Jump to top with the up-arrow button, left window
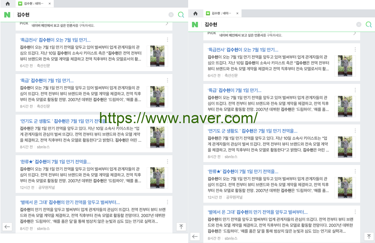Viewport: 375px width, 243px height. 181,227
